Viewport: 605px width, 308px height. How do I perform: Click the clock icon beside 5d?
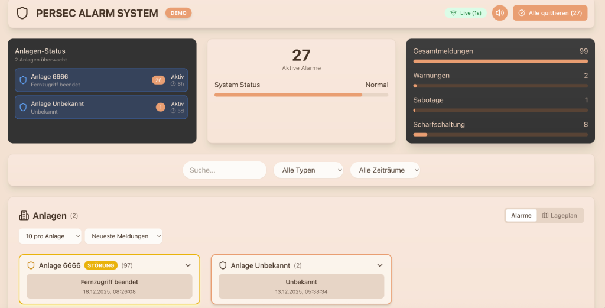tap(173, 111)
